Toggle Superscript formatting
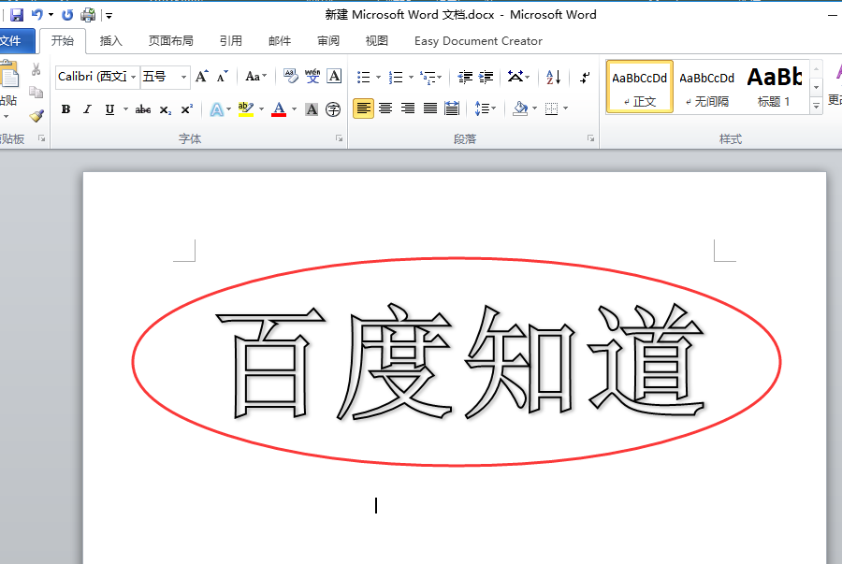Viewport: 842px width, 564px height. [186, 109]
